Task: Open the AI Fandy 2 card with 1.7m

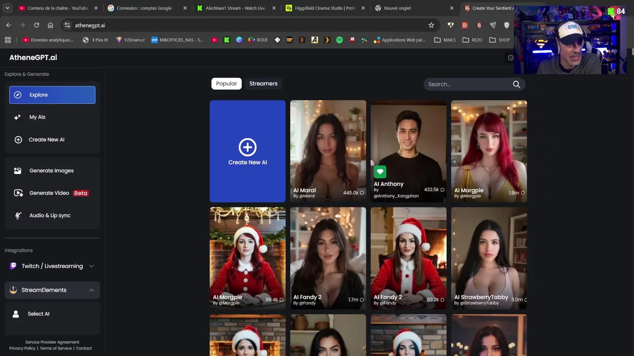Action: point(328,258)
